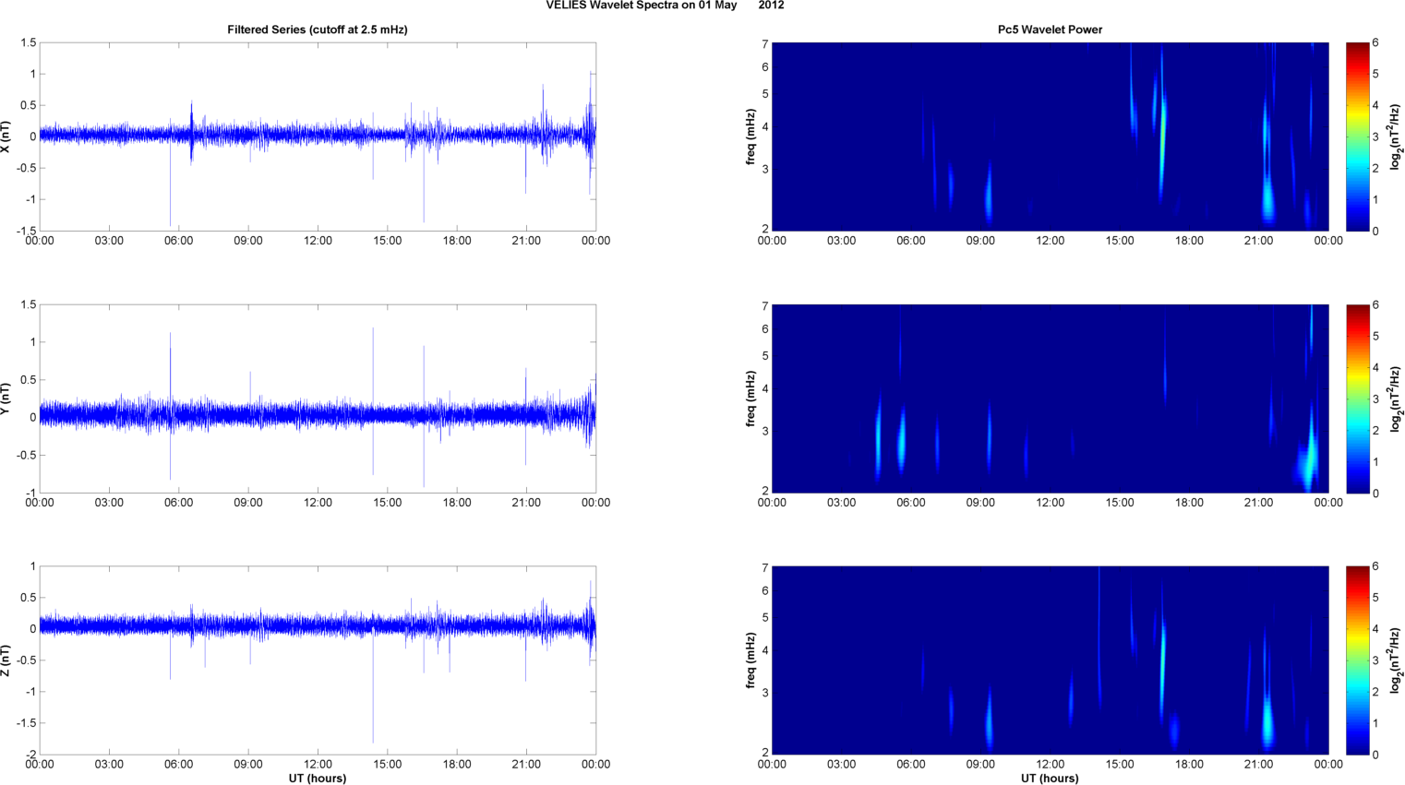Click the log2(nT²/Hz) label on X-component colorbar
This screenshot has height=785, width=1405.
pos(1396,137)
